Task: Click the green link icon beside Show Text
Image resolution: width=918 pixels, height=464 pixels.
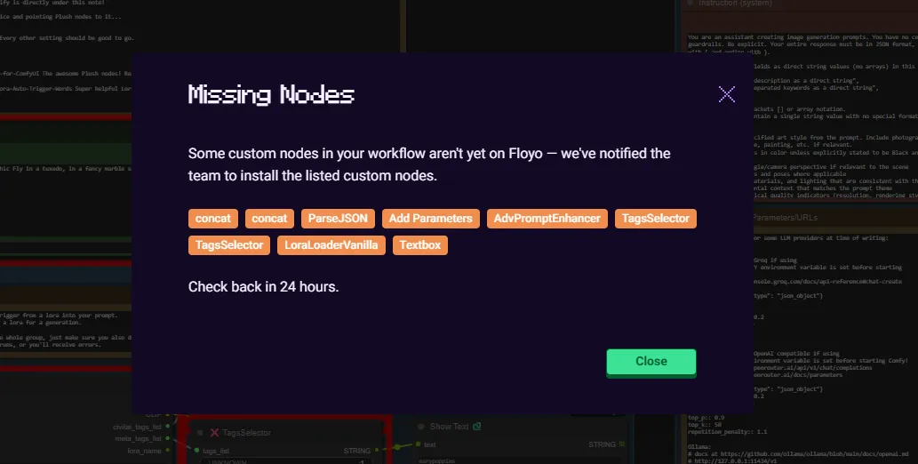Action: point(476,427)
